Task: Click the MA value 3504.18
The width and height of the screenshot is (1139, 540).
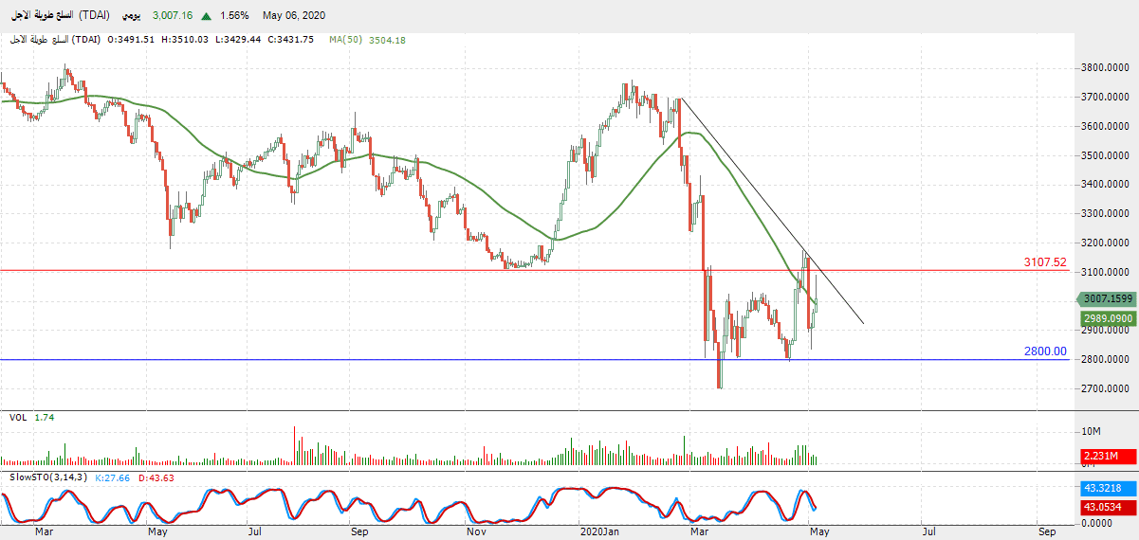Action: pyautogui.click(x=386, y=40)
